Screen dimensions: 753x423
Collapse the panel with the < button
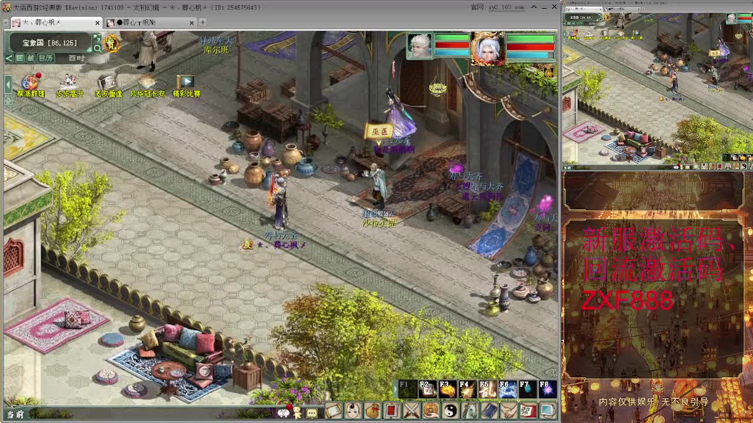(9, 58)
